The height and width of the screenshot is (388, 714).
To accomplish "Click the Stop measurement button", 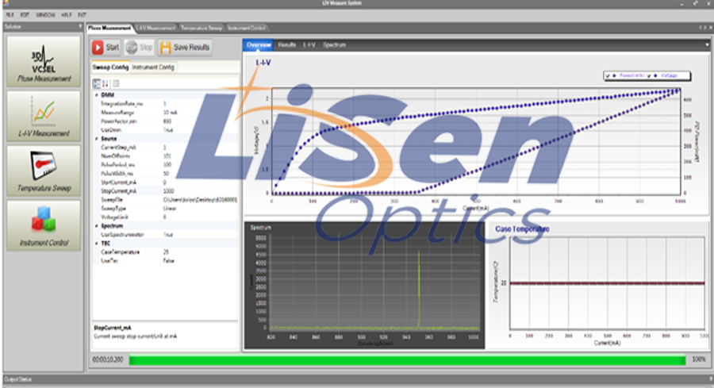I will pos(139,48).
